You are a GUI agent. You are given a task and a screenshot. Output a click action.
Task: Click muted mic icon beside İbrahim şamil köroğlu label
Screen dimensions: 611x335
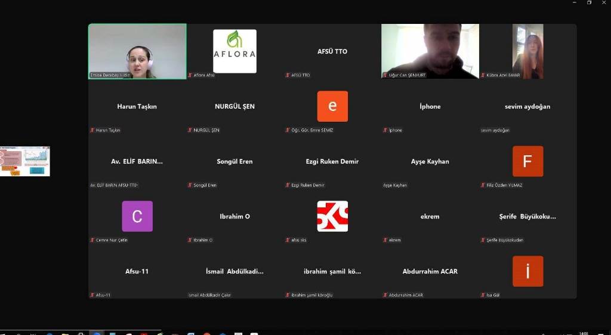[x=288, y=295]
